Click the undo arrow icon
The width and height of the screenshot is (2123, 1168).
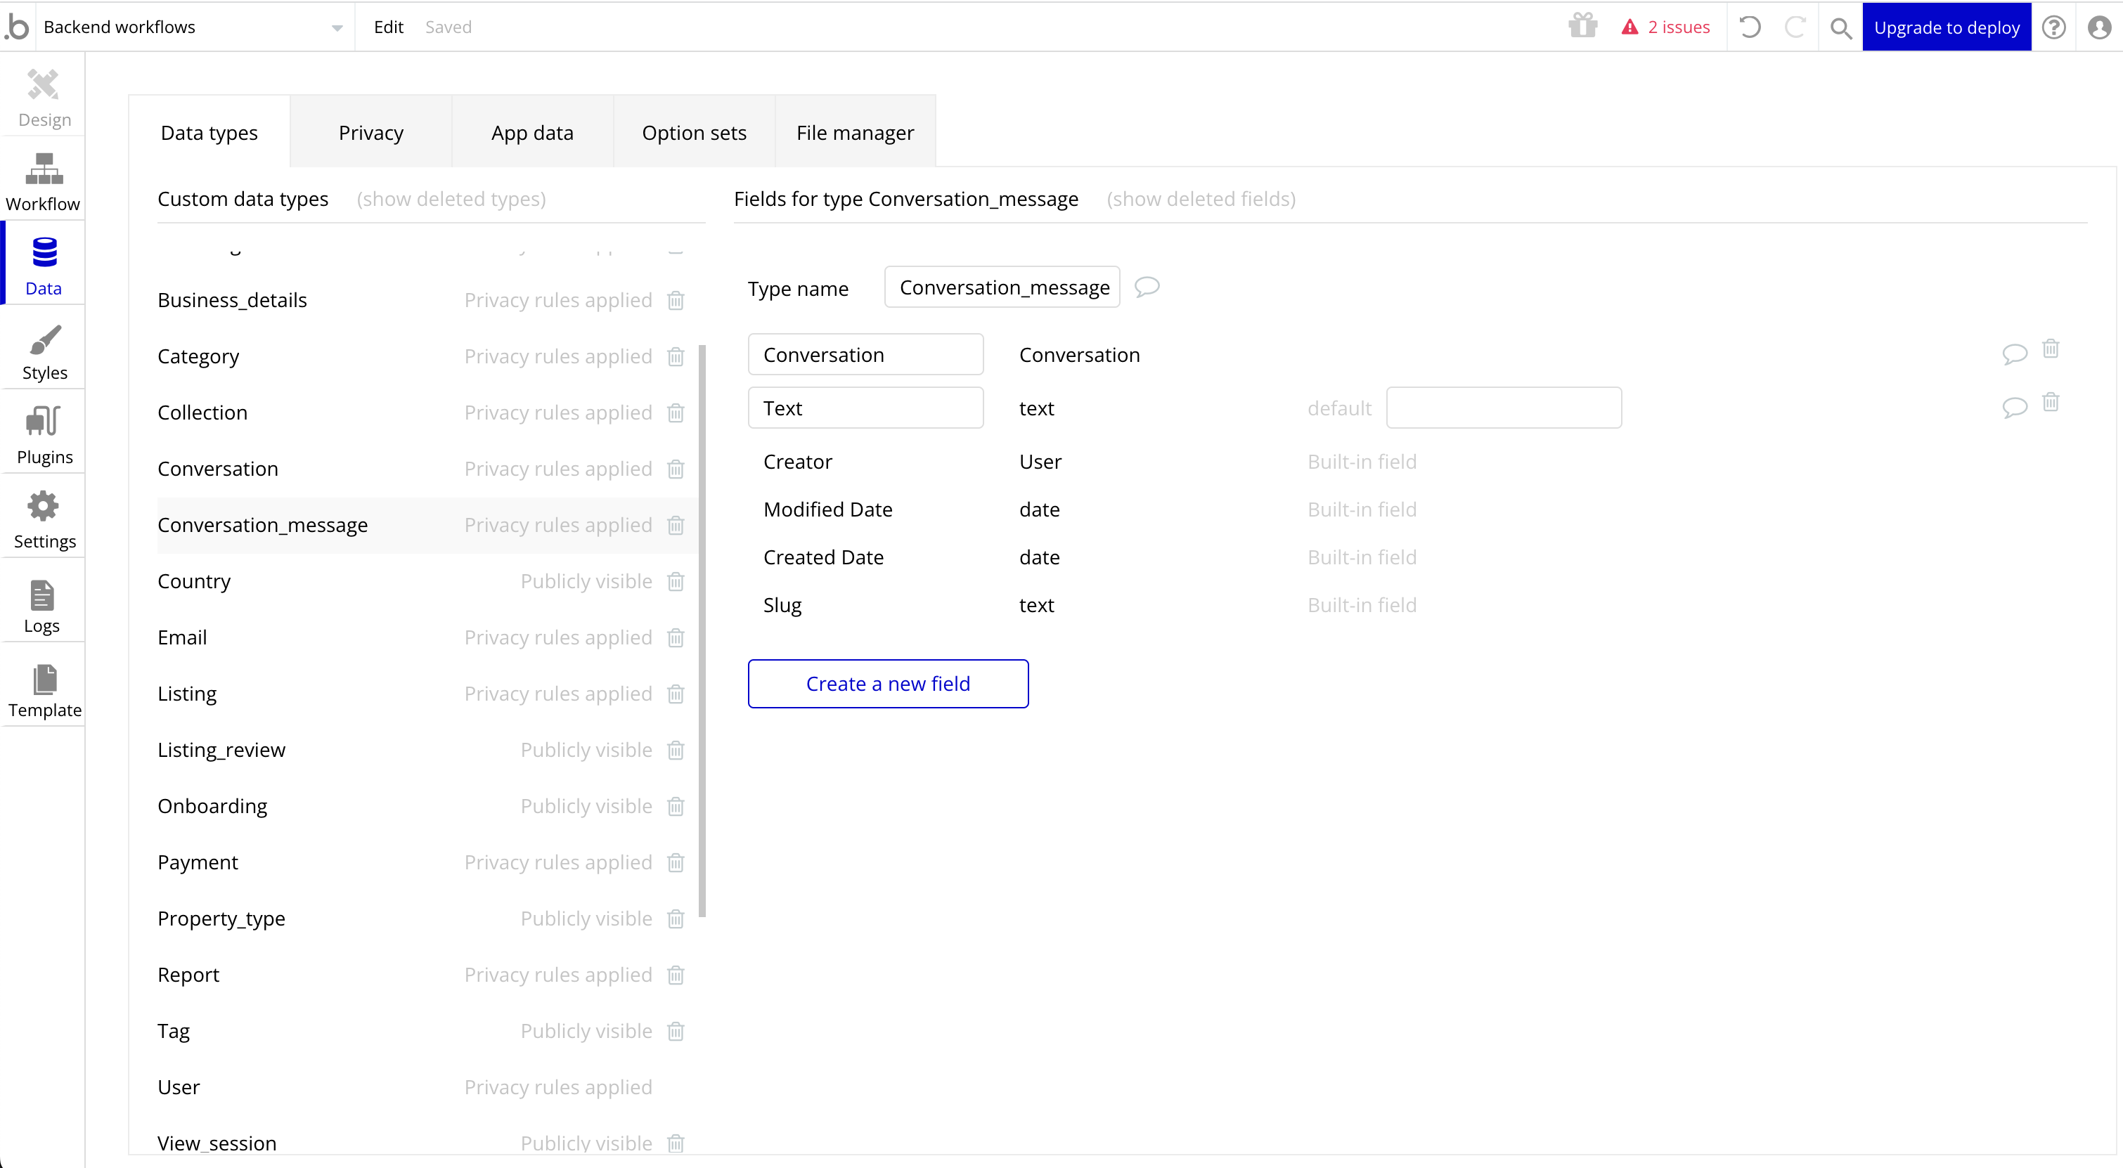[x=1750, y=27]
